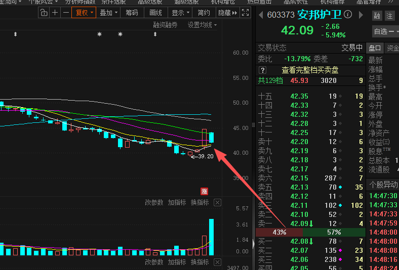Viewport: 399px width, 270px height.
Task: Select 买一 price 42.08
Action: point(300,241)
